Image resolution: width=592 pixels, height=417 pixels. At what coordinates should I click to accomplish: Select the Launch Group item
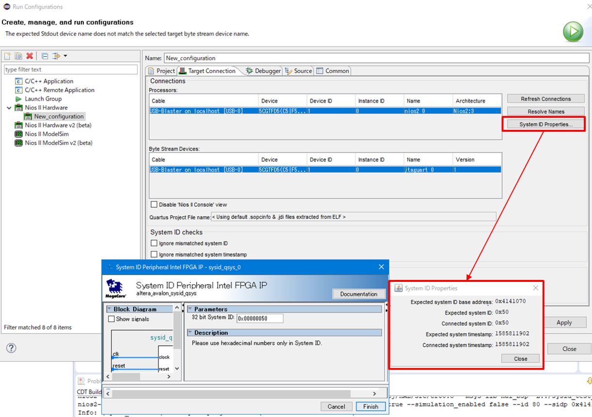43,99
